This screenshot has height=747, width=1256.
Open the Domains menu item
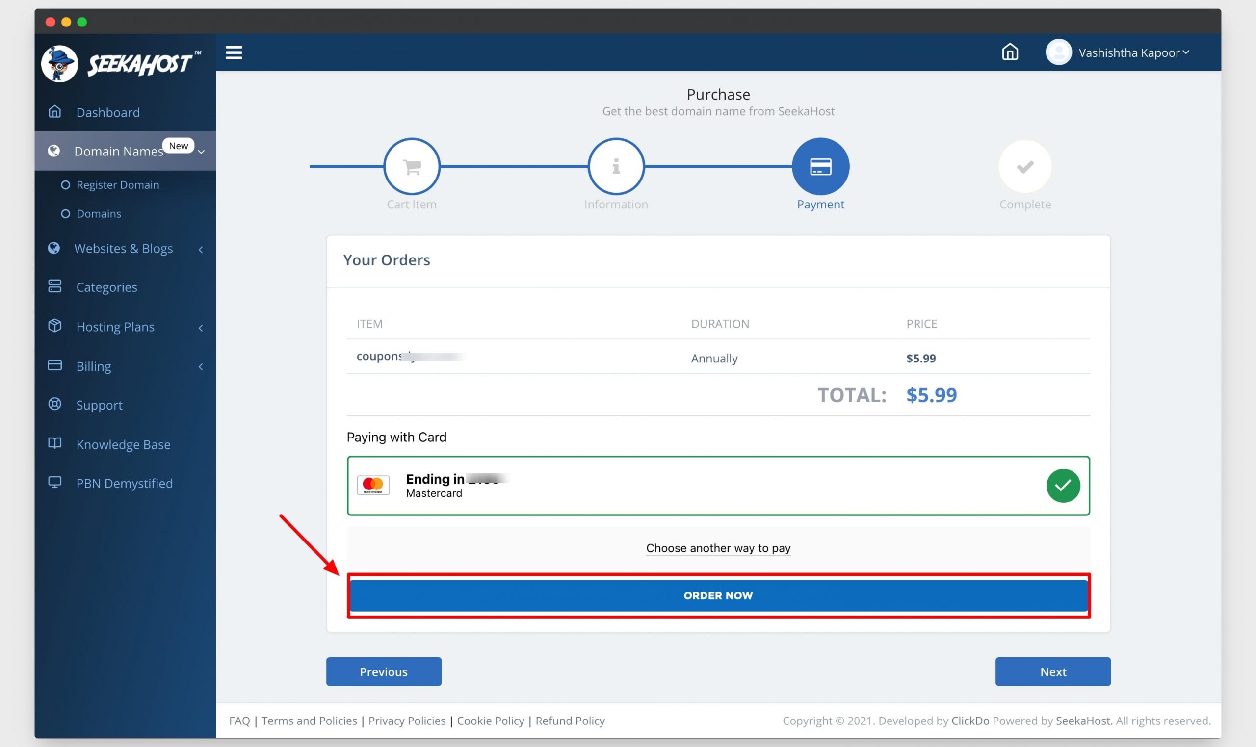click(x=99, y=212)
